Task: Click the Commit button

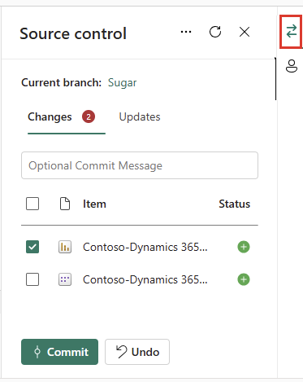Action: point(59,352)
